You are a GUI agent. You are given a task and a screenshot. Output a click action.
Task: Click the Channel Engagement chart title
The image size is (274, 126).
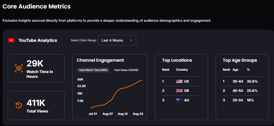pyautogui.click(x=100, y=60)
